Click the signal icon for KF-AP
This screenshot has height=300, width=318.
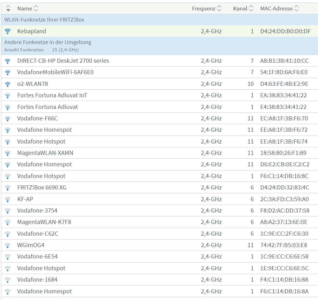(8, 199)
